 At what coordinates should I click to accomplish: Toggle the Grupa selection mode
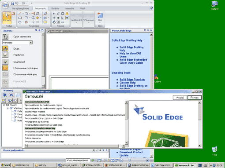(5, 49)
